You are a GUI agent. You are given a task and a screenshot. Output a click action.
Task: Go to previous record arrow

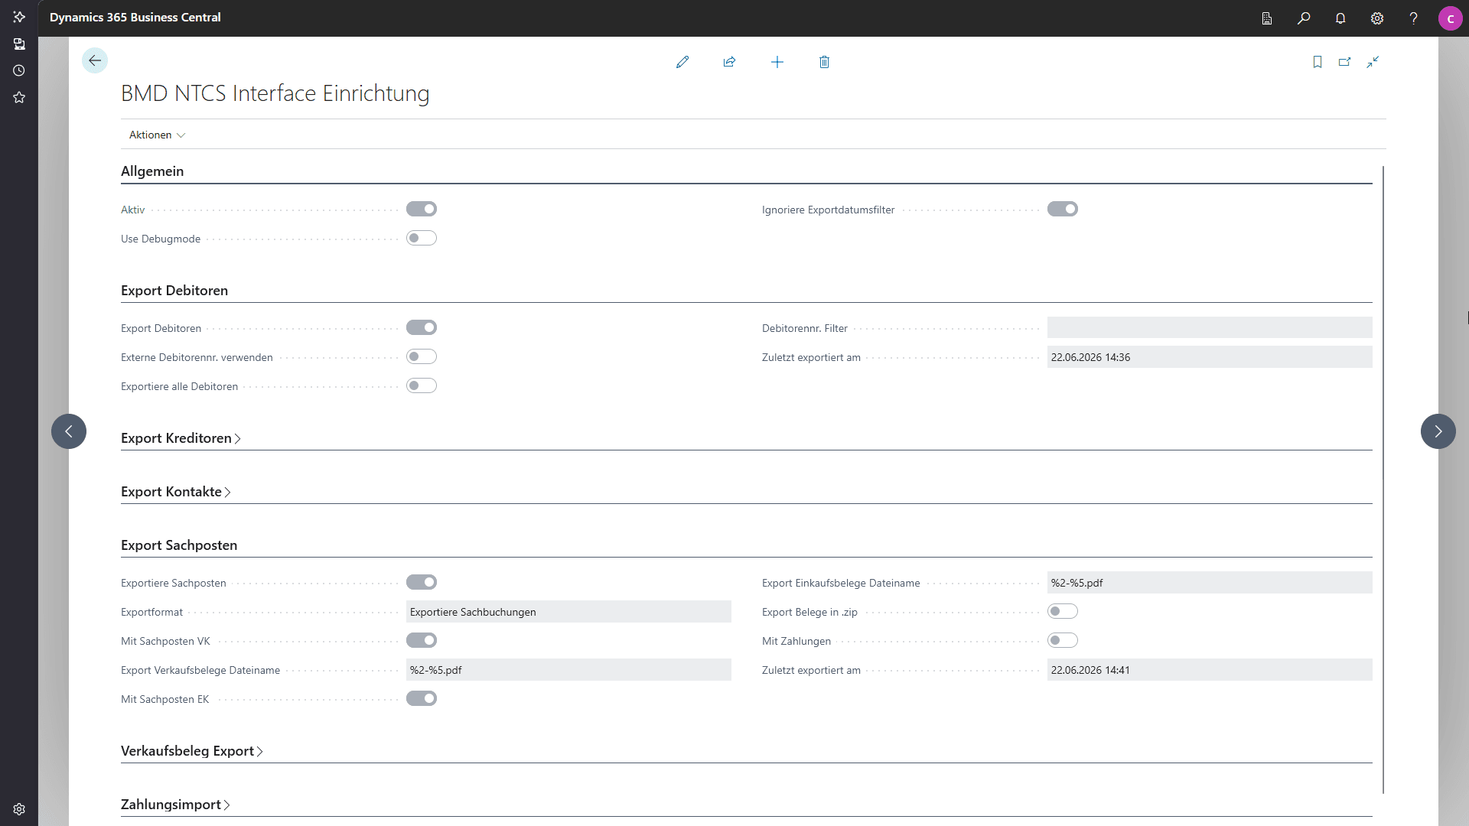69,431
